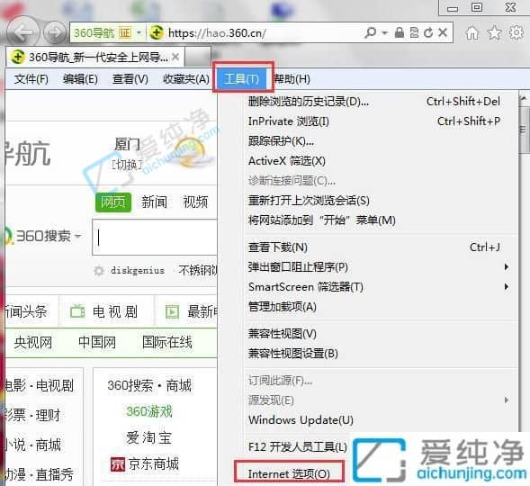Click the scrollbar up arrow

point(524,99)
